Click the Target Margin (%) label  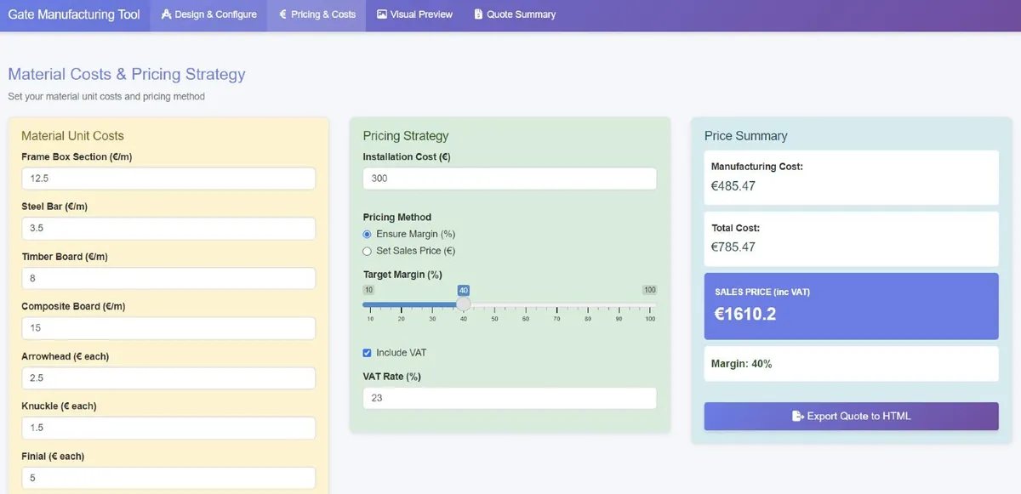click(x=402, y=275)
